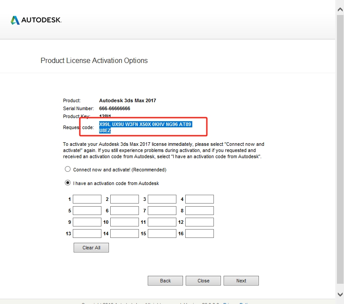Select "Connect now and activate!" radio option
Viewport: 344px width, 304px height.
(67, 169)
